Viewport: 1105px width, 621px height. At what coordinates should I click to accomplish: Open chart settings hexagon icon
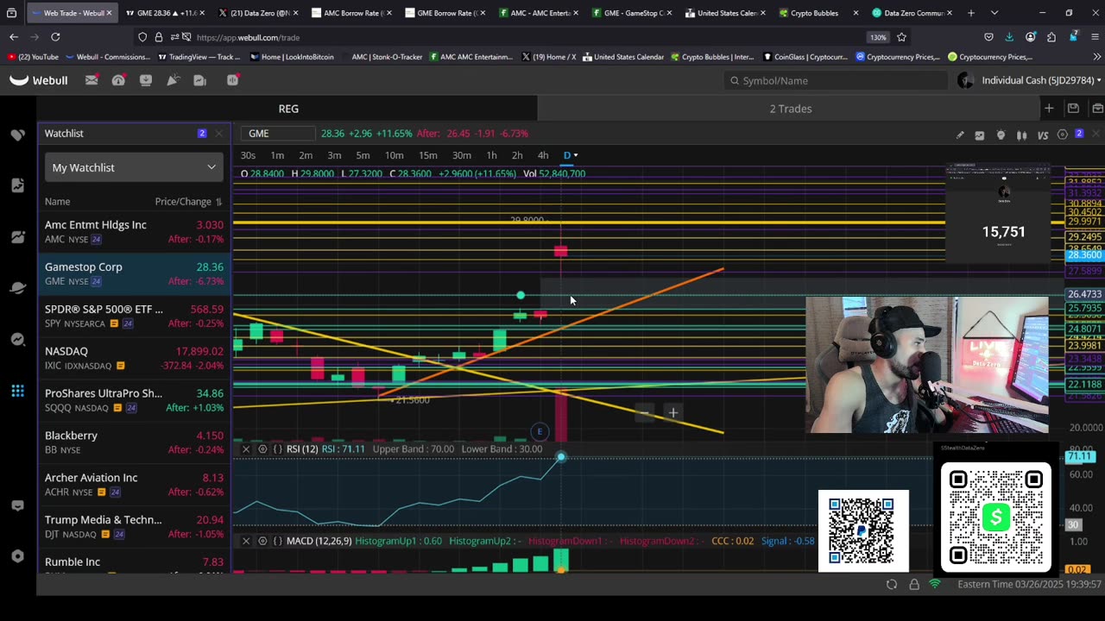[x=1063, y=135]
